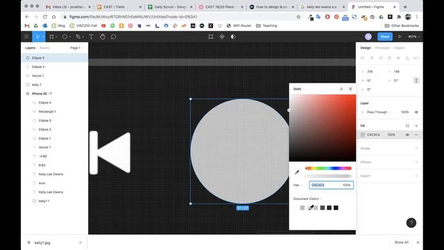Click the Share button
This screenshot has width=444, height=250.
point(385,37)
